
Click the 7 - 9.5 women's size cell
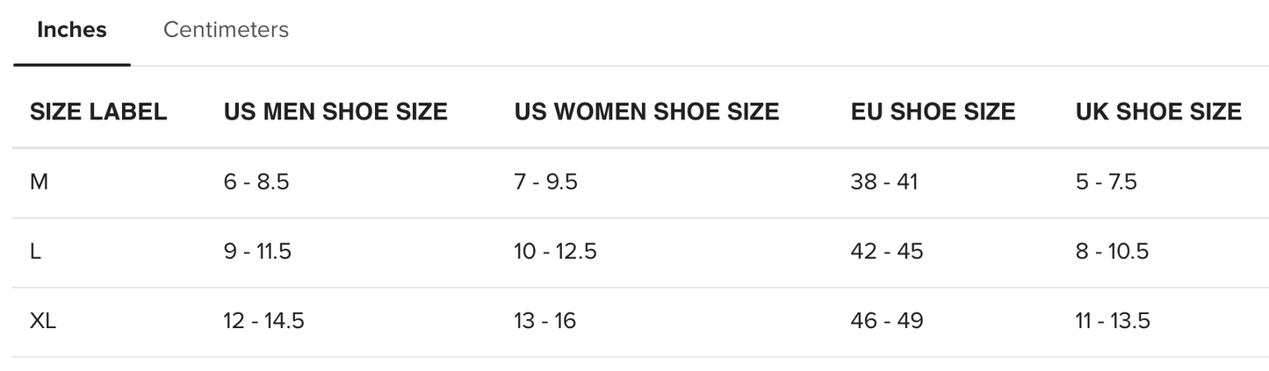(x=545, y=182)
